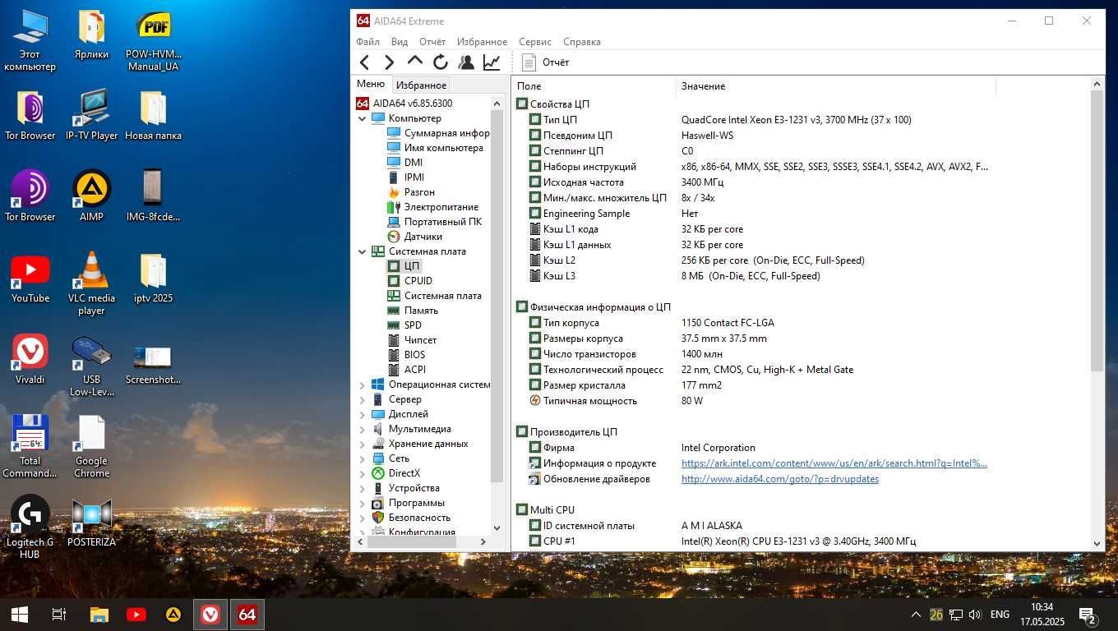Open the IP-TV Player desktop icon
The height and width of the screenshot is (631, 1118).
pyautogui.click(x=91, y=116)
